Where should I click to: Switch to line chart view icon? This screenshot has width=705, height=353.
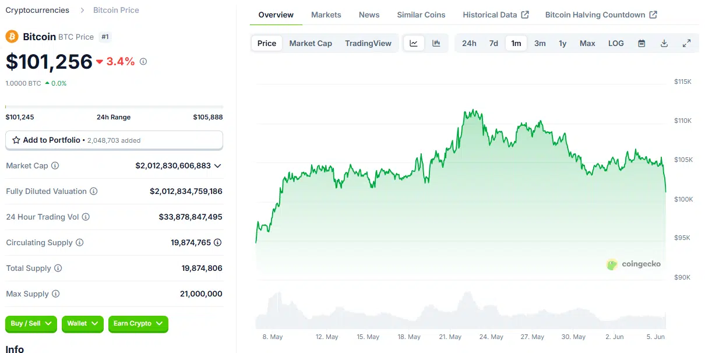(414, 43)
